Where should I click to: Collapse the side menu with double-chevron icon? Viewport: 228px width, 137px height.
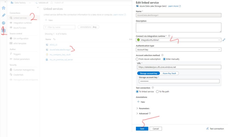click(x=38, y=7)
